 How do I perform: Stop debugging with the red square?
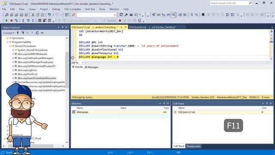pos(12,21)
